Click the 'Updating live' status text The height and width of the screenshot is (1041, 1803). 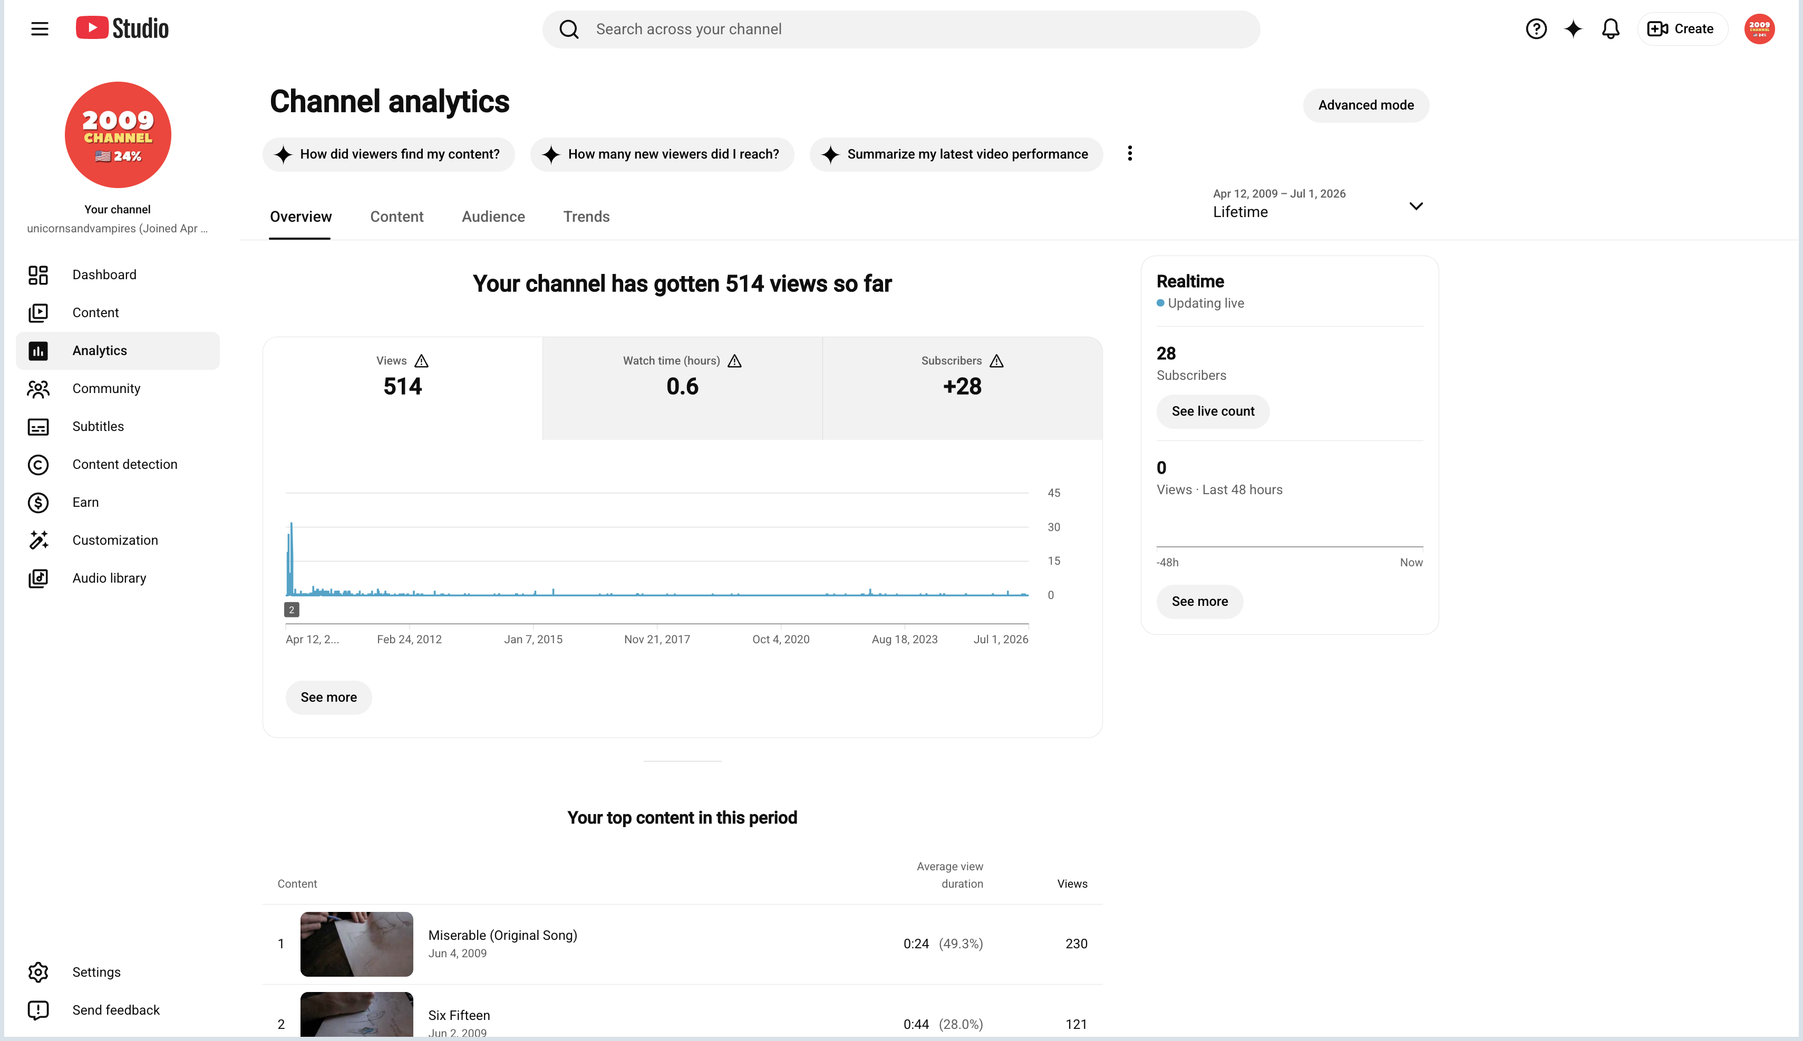(x=1206, y=303)
